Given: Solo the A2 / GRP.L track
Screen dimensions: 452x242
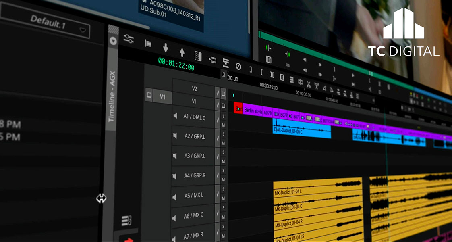Looking at the screenshot, I should 224,134.
